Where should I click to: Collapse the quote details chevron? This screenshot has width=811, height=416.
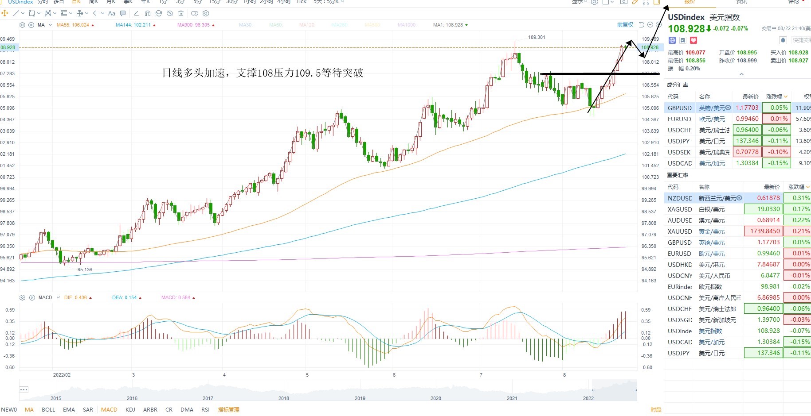point(741,74)
